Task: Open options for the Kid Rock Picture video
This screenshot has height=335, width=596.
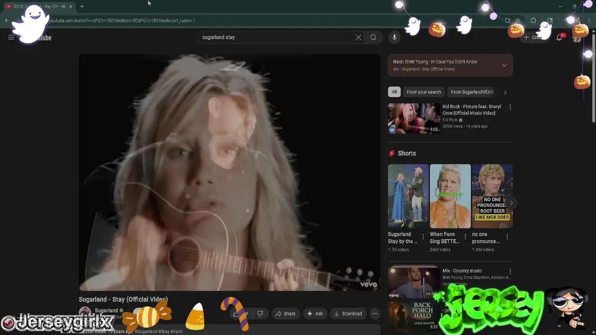Action: click(x=510, y=107)
